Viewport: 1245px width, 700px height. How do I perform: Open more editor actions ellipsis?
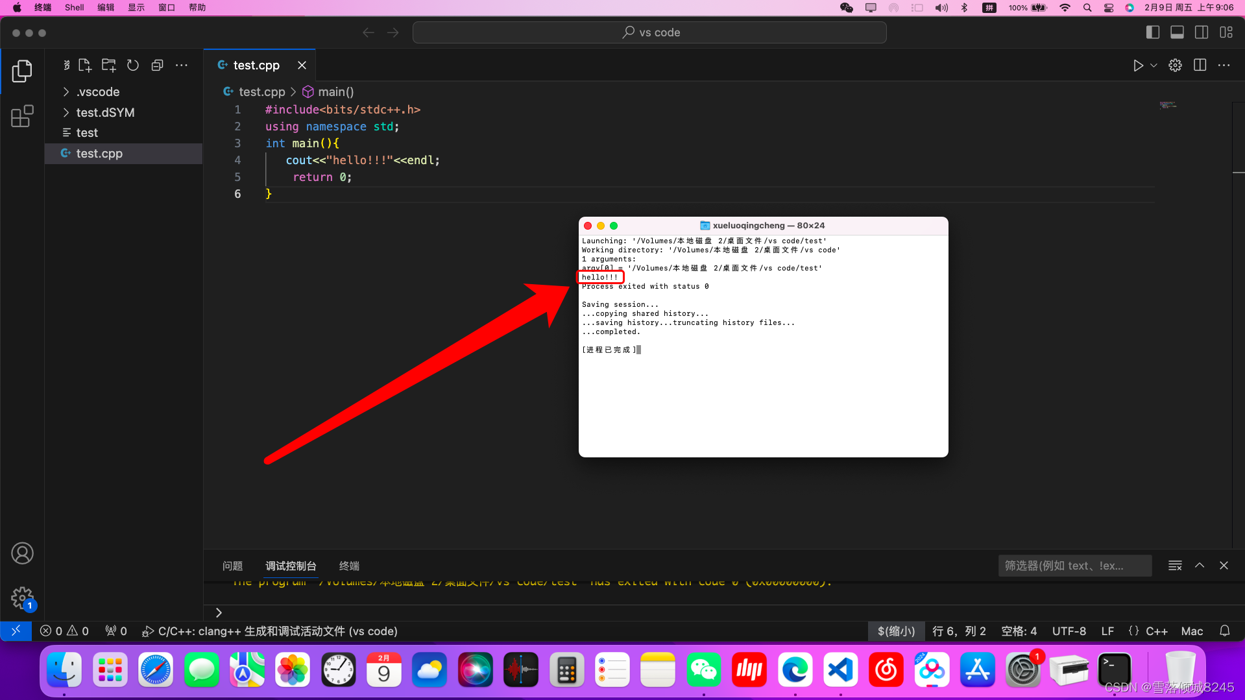tap(1224, 66)
